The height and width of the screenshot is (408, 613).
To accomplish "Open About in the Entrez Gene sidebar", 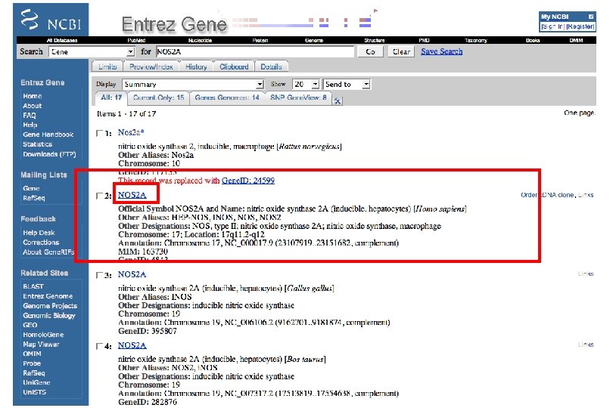I will click(32, 106).
